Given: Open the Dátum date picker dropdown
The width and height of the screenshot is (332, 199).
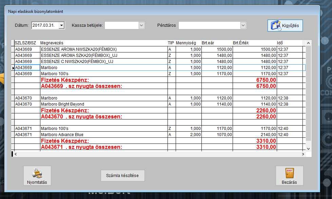Looking at the screenshot, I should (x=61, y=25).
